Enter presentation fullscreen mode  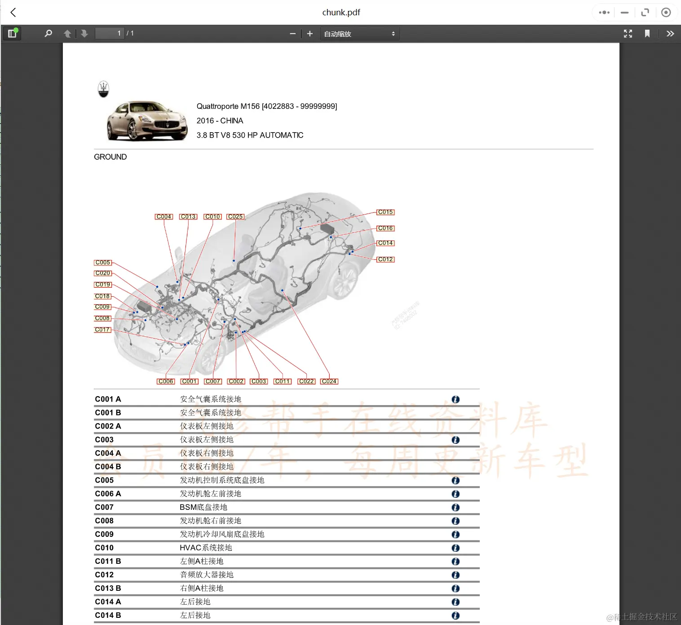click(628, 34)
